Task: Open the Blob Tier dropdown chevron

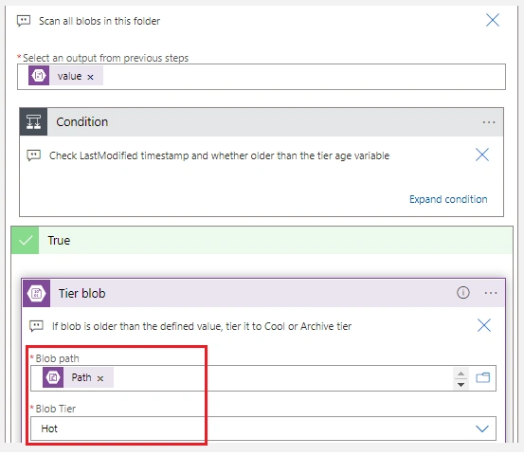Action: click(482, 429)
